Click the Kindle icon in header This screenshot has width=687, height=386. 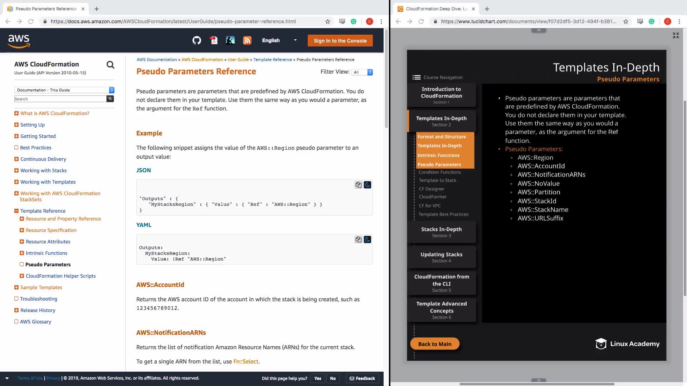[x=230, y=40]
